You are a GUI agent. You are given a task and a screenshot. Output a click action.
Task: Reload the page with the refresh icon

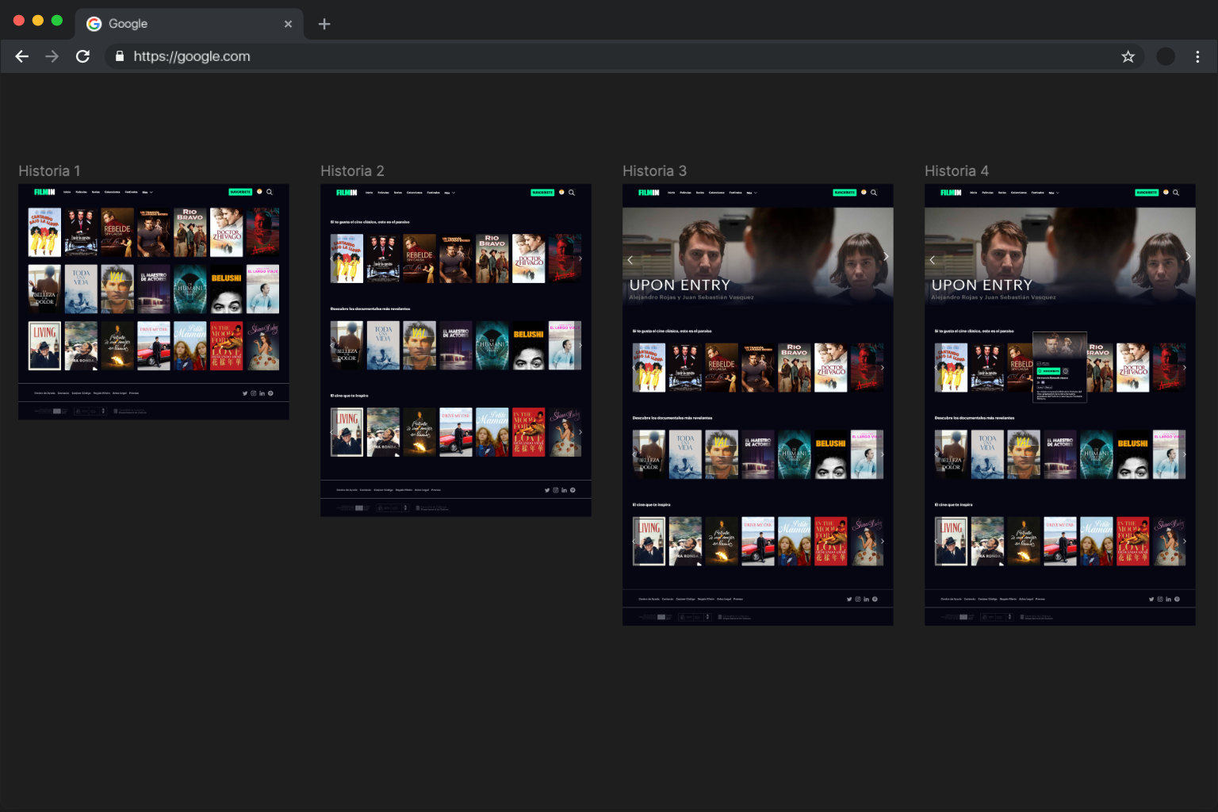tap(82, 56)
